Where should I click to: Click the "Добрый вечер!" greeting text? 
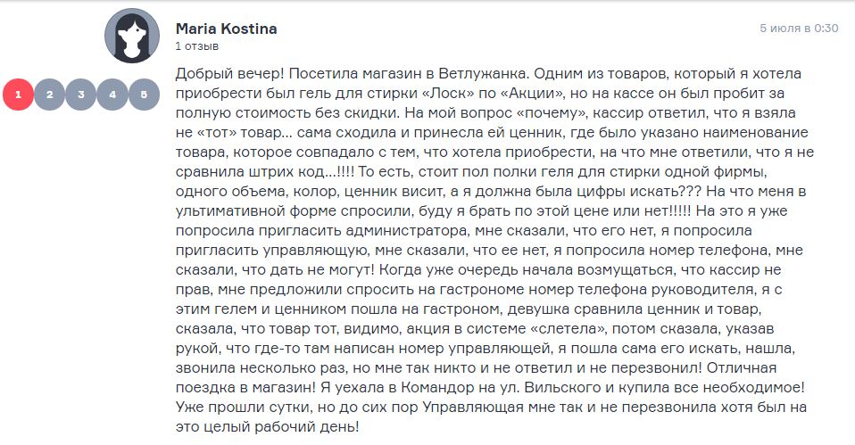pos(229,73)
